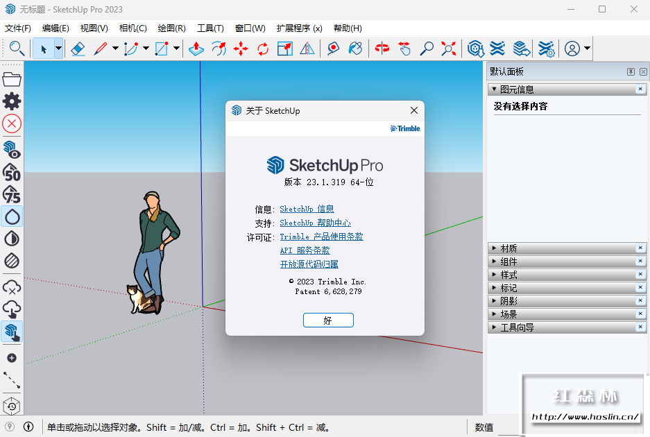Choose the Rotate tool
Viewport: 650px width, 437px height.
click(x=263, y=49)
